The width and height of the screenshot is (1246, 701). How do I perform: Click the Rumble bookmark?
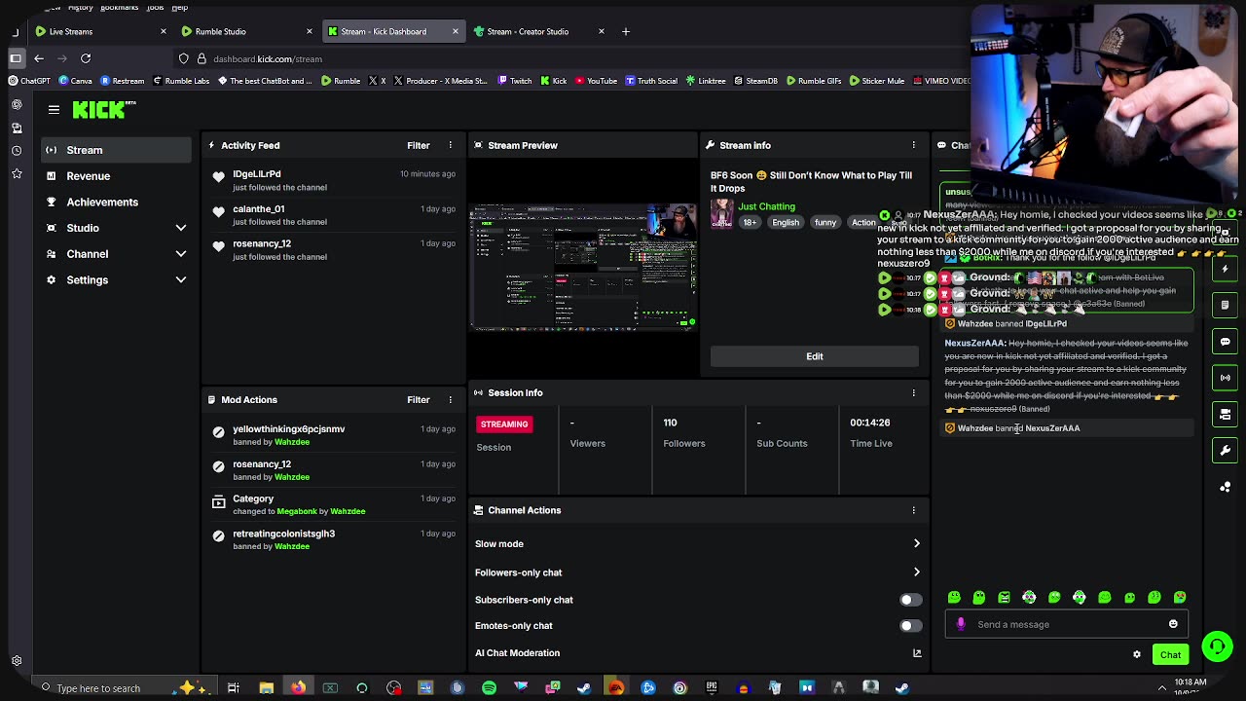[341, 81]
